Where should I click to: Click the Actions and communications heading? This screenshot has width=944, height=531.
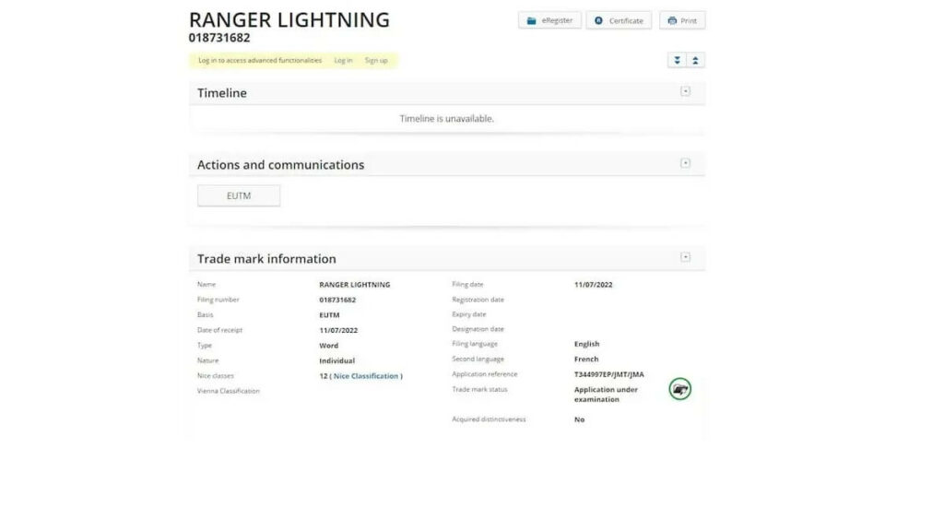(x=280, y=165)
